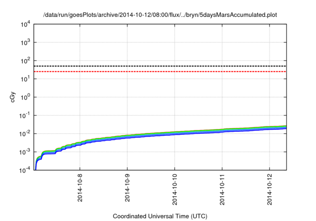Click the 2014-10-10 date tick label
The width and height of the screenshot is (316, 221).
click(x=175, y=189)
